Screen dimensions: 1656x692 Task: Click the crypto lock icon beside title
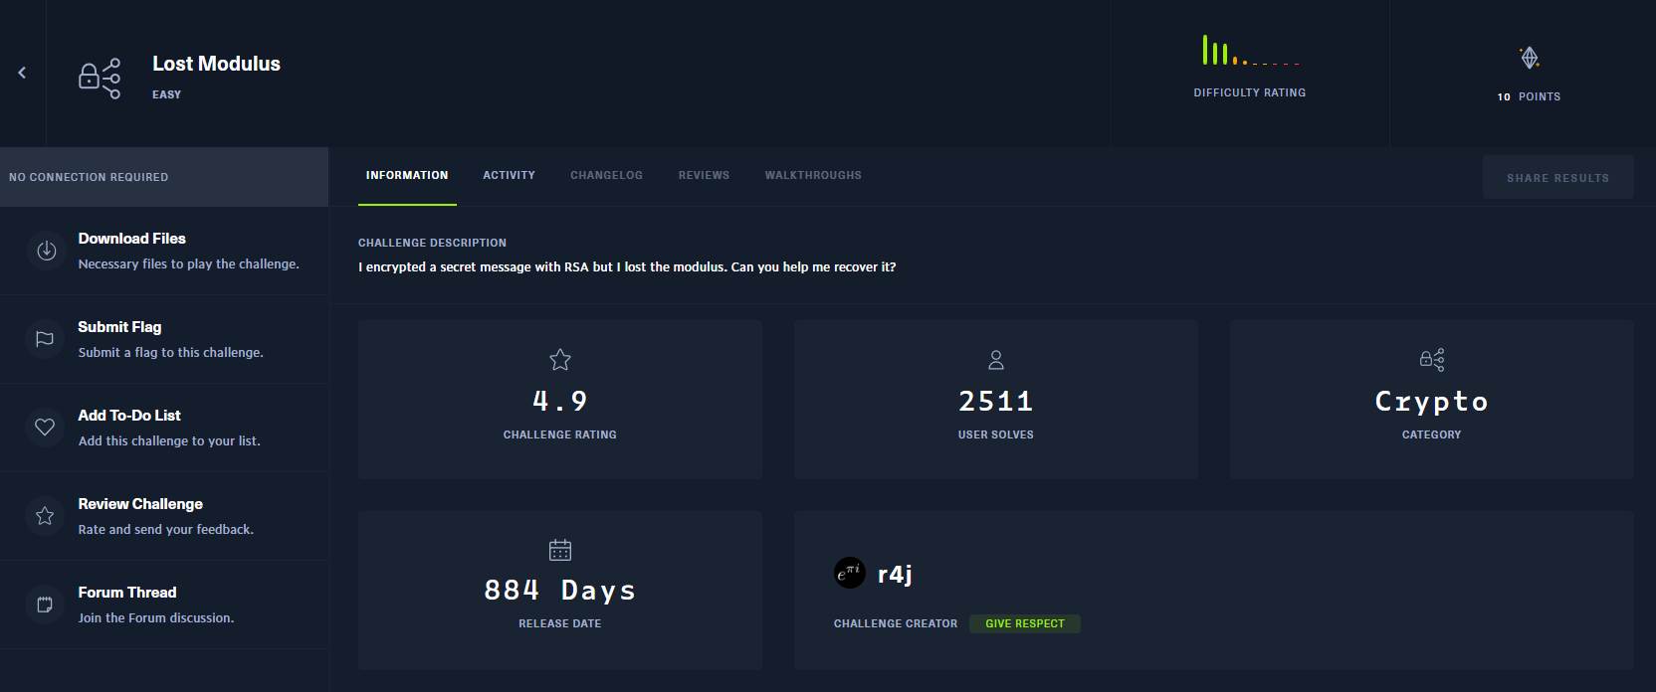click(x=100, y=78)
